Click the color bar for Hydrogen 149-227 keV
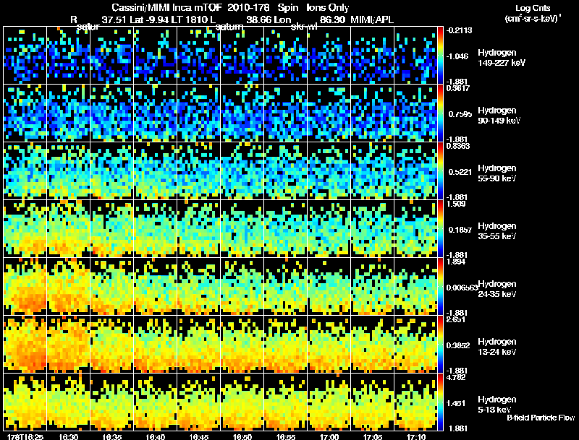Image resolution: width=579 pixels, height=440 pixels. tap(440, 56)
